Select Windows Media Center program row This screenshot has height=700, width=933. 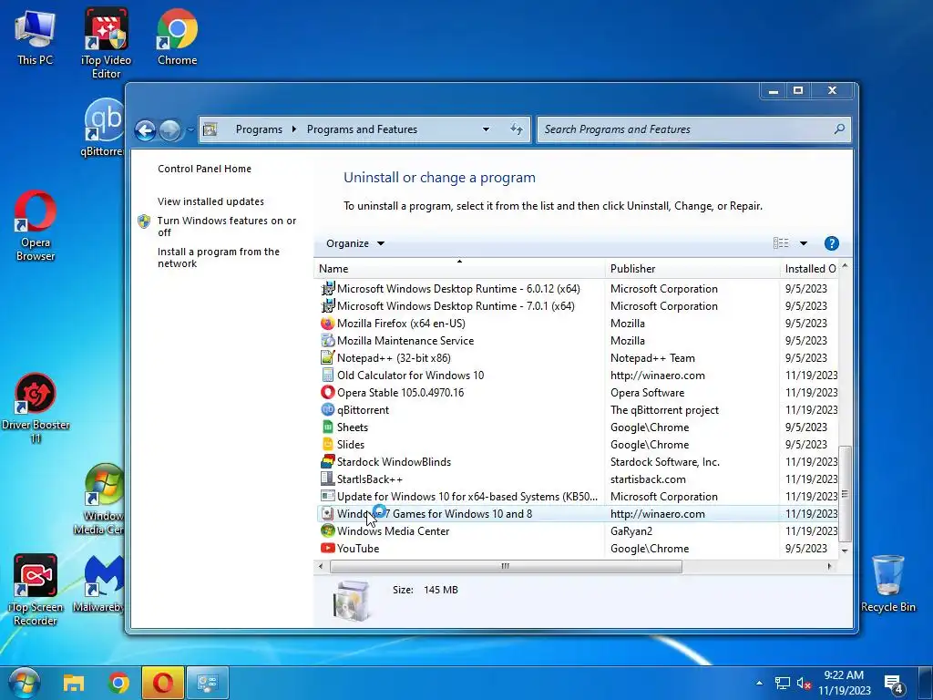(576, 531)
